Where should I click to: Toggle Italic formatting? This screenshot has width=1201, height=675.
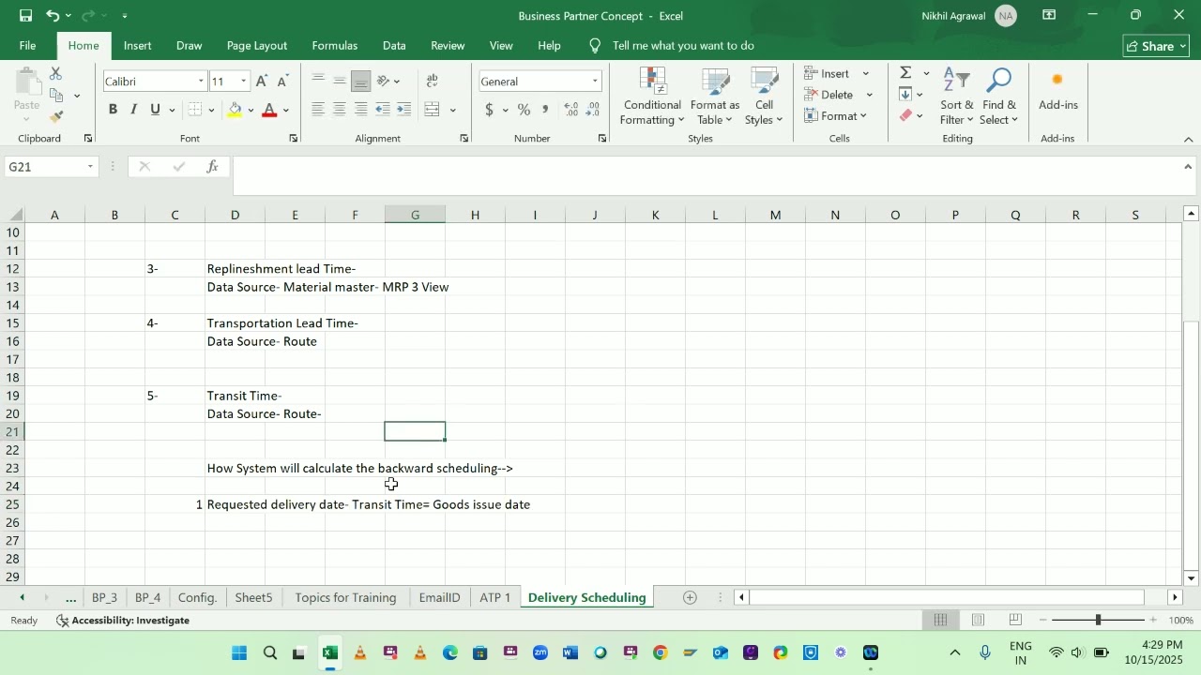pyautogui.click(x=133, y=110)
